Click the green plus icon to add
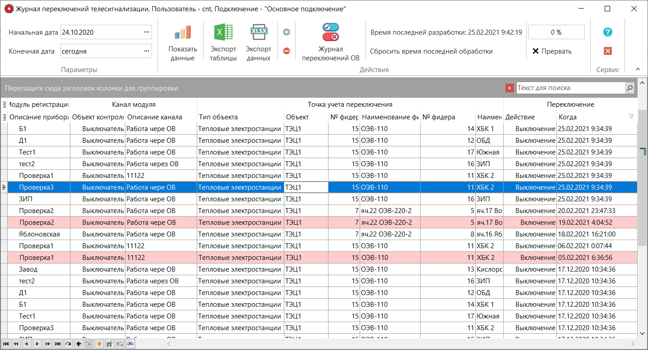 click(286, 32)
